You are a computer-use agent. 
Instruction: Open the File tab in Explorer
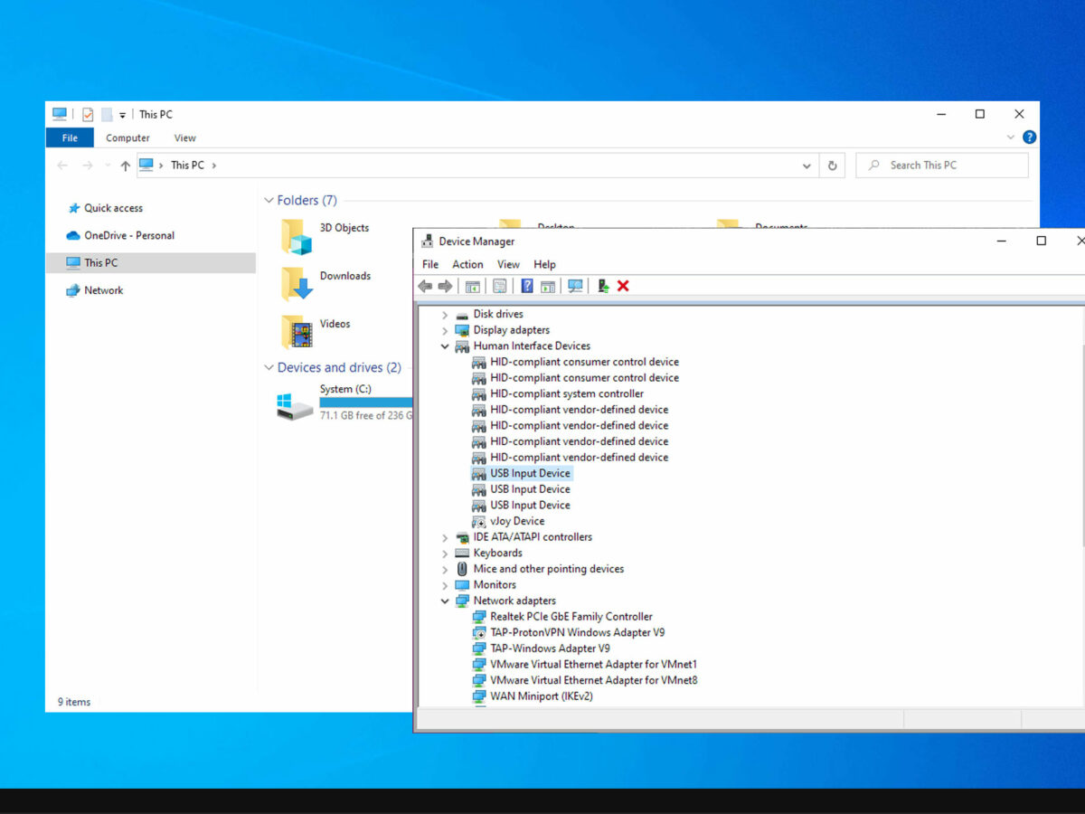(70, 138)
